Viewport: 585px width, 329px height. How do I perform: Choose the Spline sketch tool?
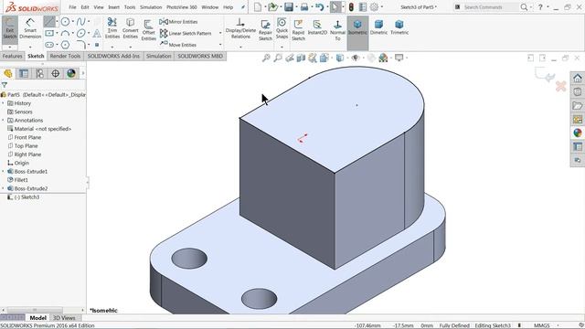(x=81, y=22)
